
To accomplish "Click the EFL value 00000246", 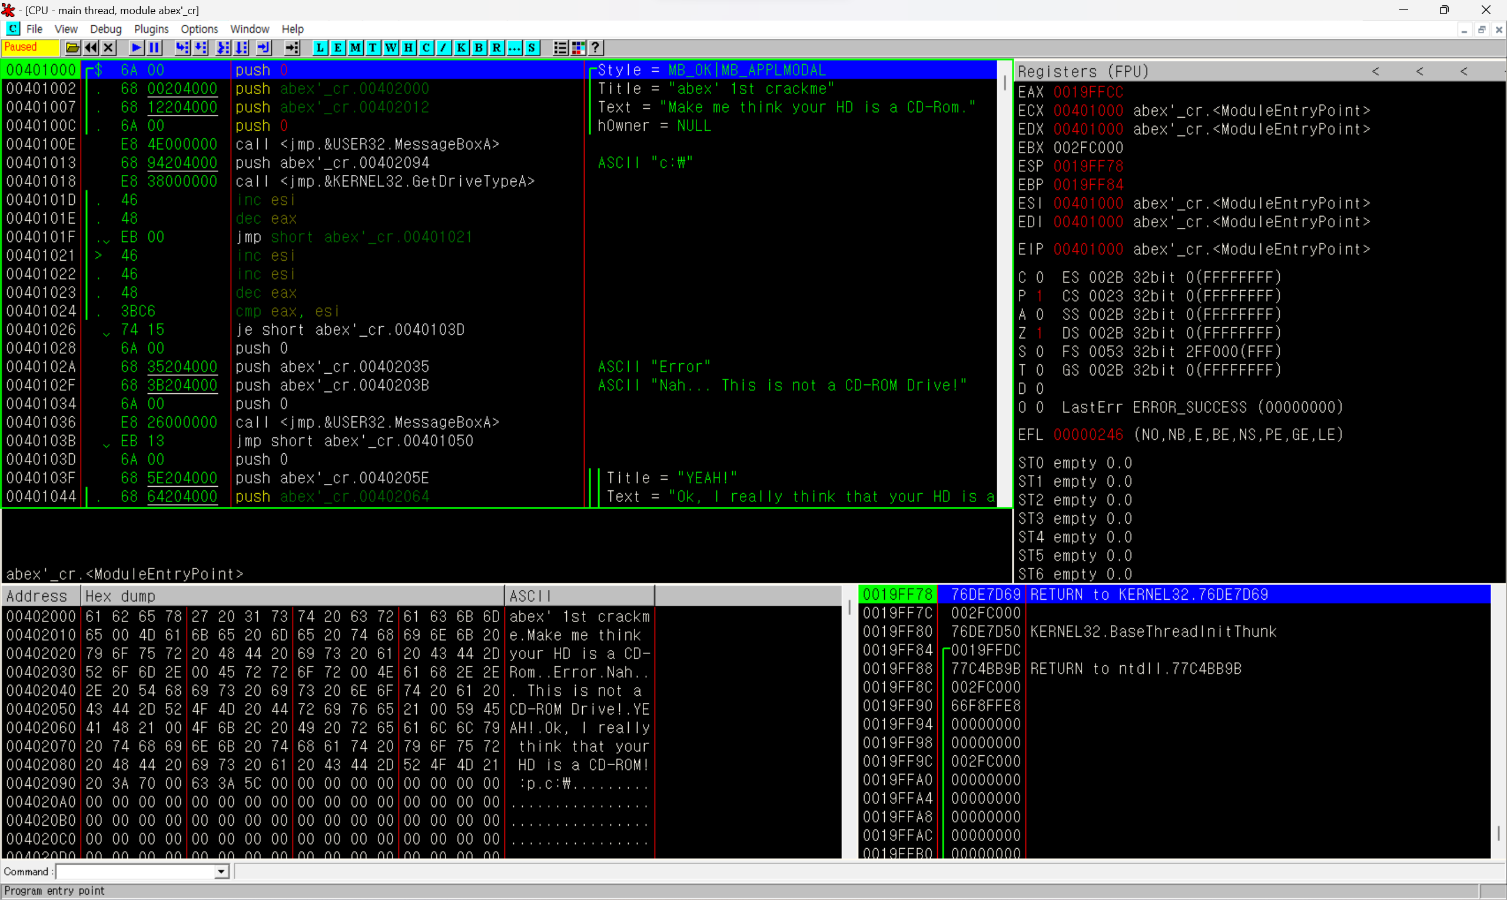I will point(1088,435).
